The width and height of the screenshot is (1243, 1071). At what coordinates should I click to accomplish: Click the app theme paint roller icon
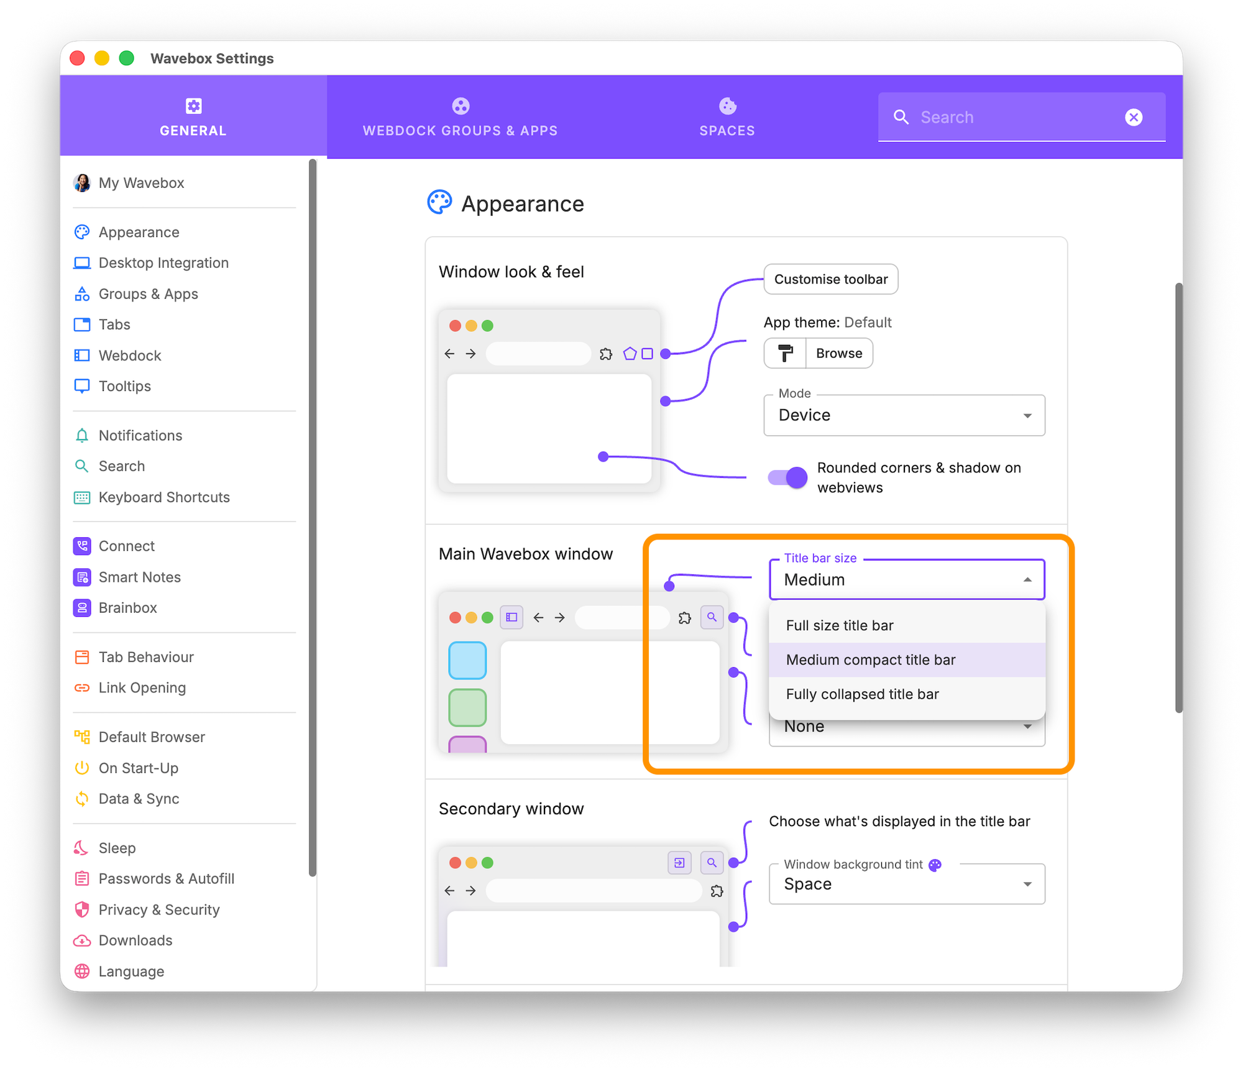pos(785,353)
